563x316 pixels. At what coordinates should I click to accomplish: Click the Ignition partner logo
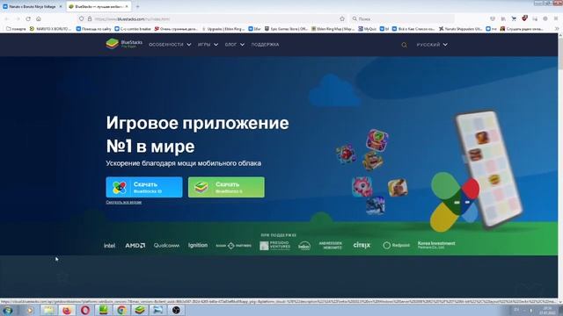coord(198,246)
